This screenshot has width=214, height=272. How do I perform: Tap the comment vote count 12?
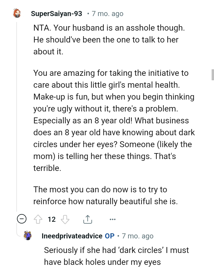click(x=52, y=220)
